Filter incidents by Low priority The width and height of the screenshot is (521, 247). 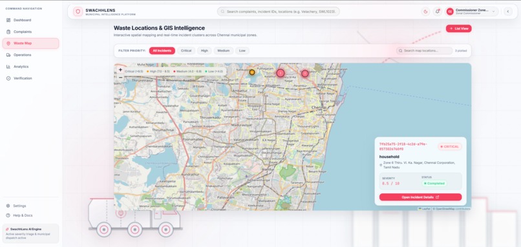click(x=242, y=51)
